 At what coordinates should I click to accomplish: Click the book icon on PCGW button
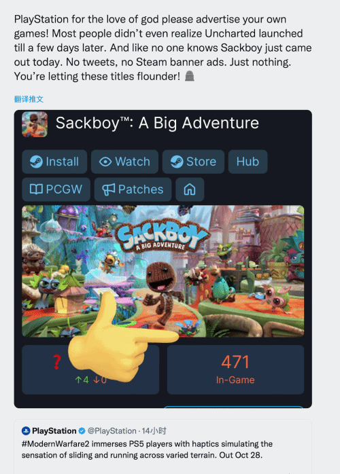(36, 189)
